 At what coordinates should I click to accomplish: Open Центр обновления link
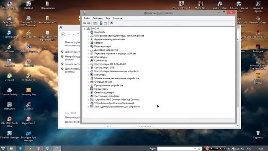click(x=72, y=122)
